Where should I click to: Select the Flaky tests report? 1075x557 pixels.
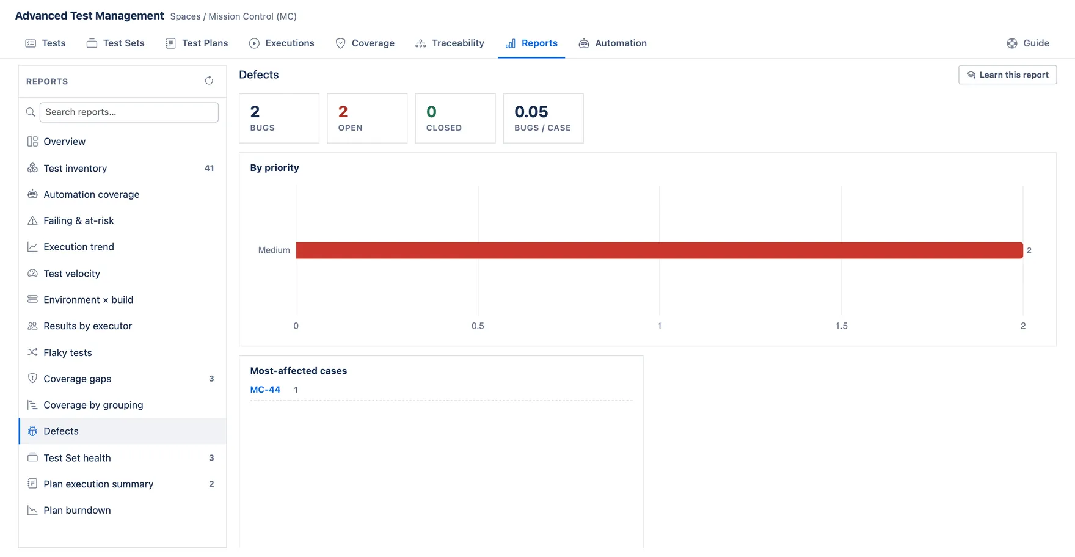click(x=123, y=352)
